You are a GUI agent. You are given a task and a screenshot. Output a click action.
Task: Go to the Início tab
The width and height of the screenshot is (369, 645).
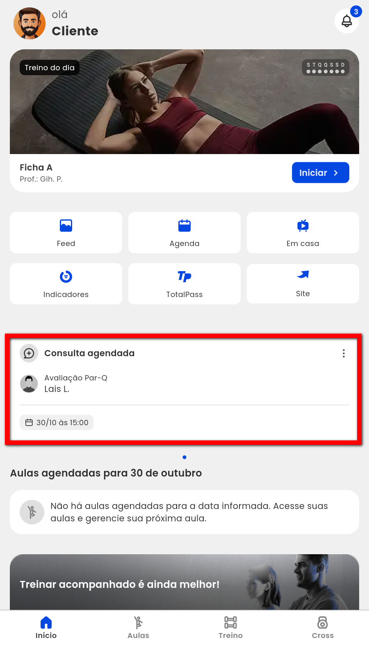point(46,627)
